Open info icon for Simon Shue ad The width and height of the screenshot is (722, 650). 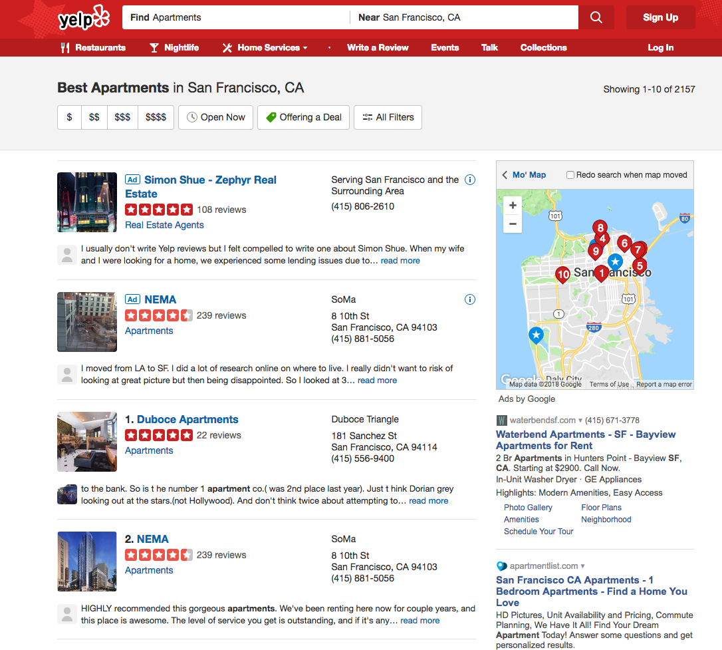coord(469,180)
